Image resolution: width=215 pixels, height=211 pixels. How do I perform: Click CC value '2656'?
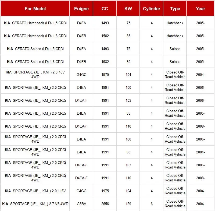point(105,204)
